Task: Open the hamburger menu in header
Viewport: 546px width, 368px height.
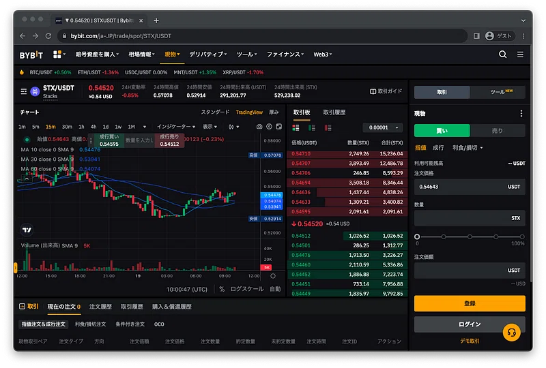Action: point(520,55)
